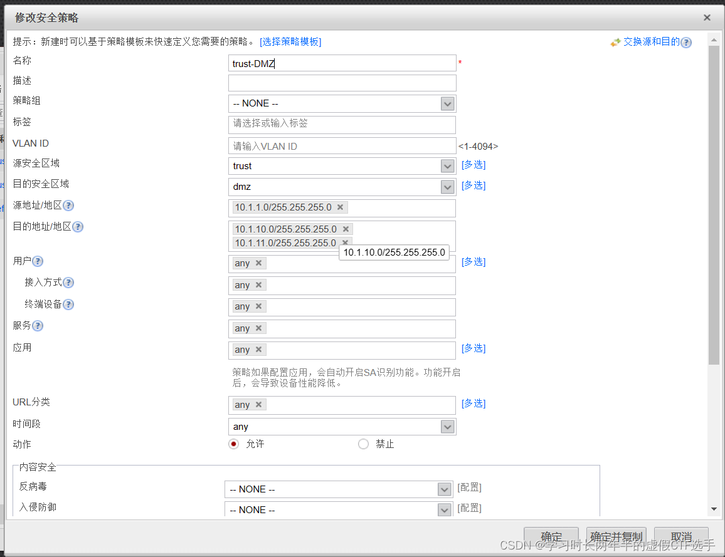Remove the any tag in 服务 field

(x=258, y=328)
